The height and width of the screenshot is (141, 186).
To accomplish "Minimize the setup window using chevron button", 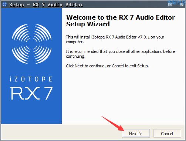I will (x=170, y=5).
